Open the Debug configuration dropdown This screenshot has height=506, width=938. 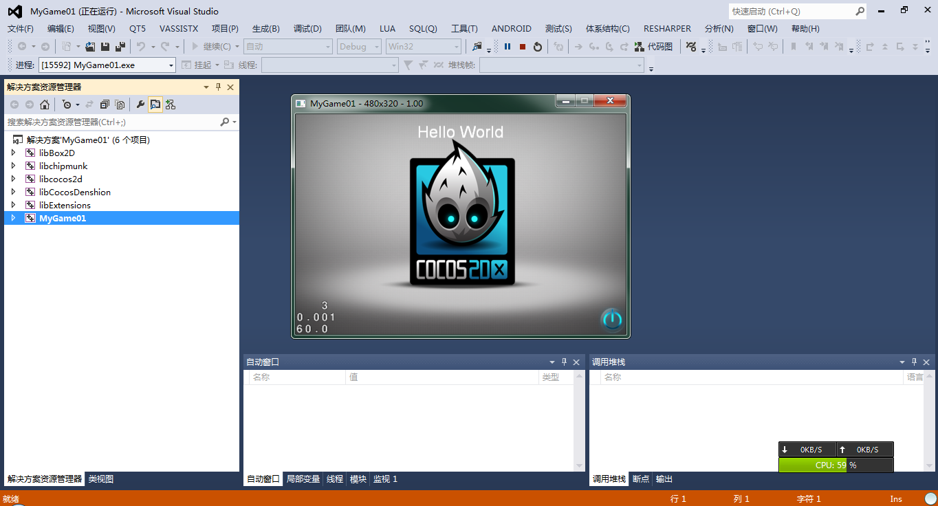359,47
